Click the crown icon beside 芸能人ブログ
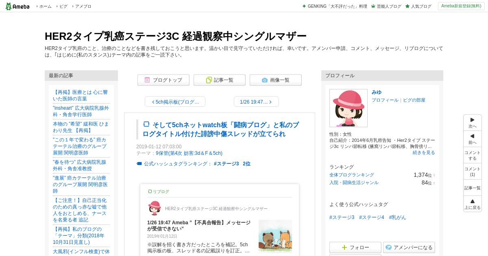Screen dimensions: 488x256 [x=373, y=7]
